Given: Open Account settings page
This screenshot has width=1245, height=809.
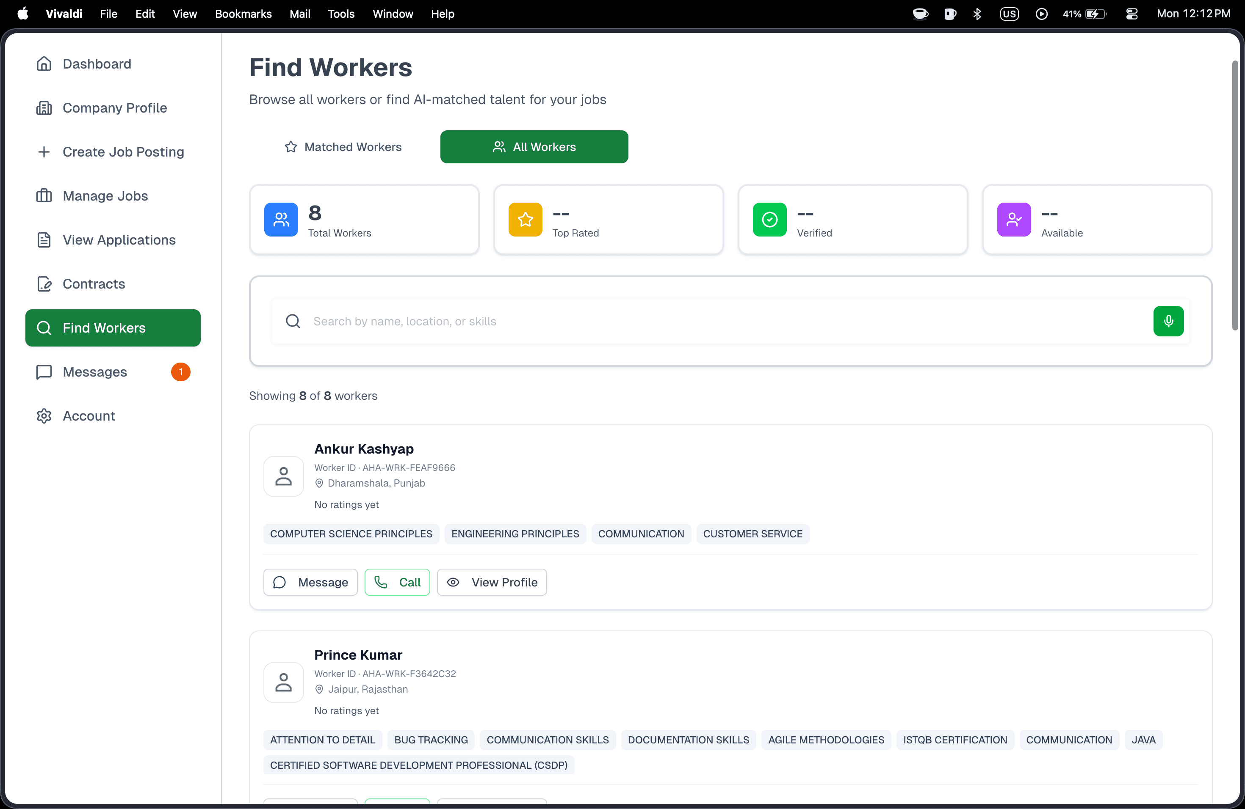Looking at the screenshot, I should (x=113, y=416).
